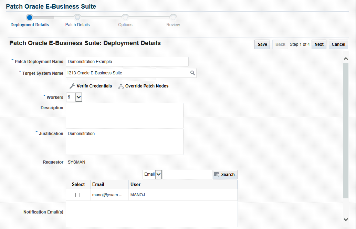Select the checkbox for user MANOJ
This screenshot has width=356, height=229.
pyautogui.click(x=78, y=195)
